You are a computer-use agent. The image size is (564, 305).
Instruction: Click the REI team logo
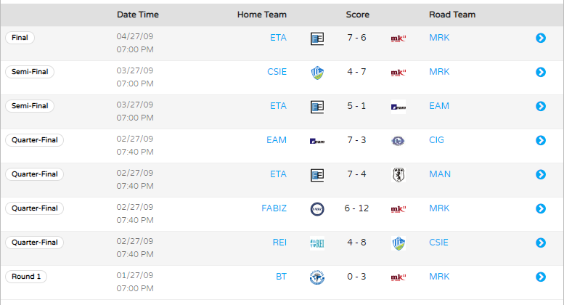317,243
